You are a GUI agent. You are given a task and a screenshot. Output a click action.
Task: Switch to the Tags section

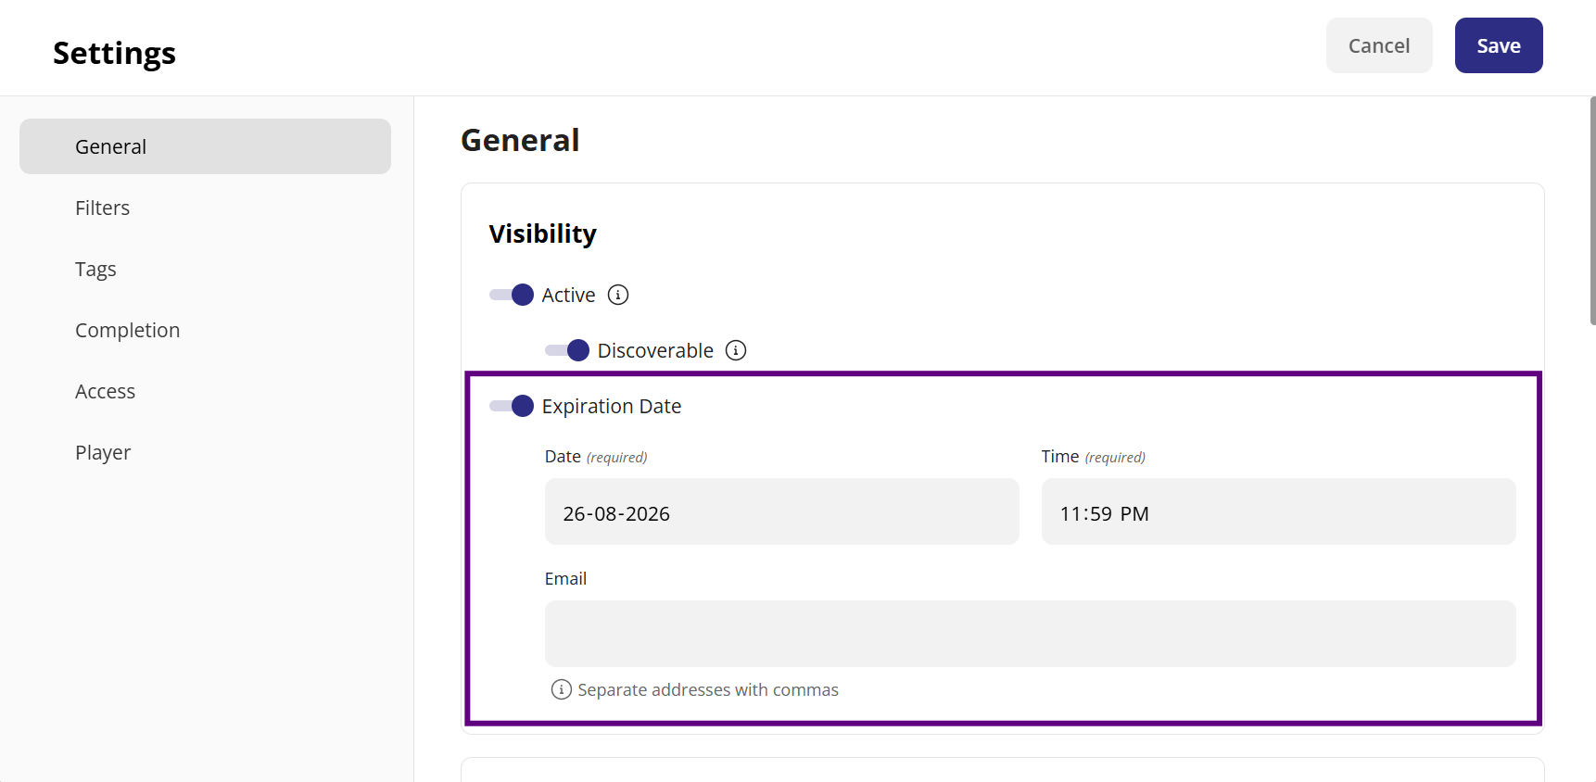205,269
